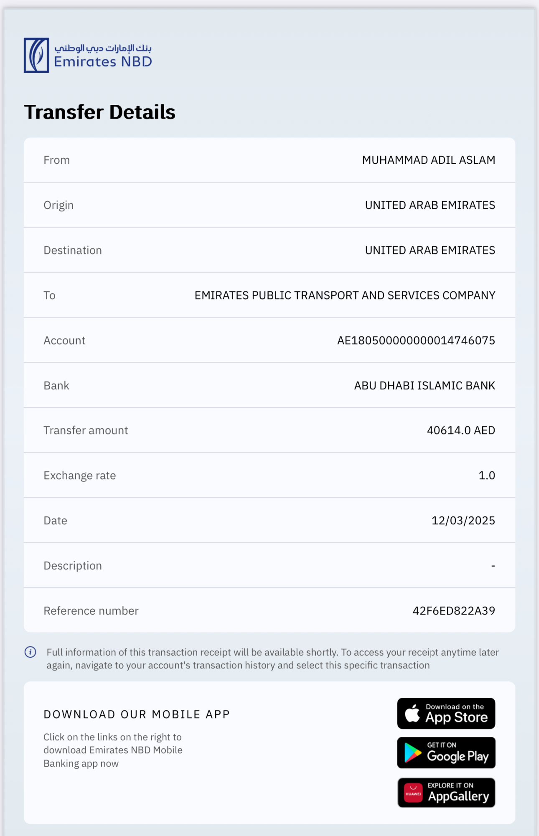539x836 pixels.
Task: Open the Get it on Google Play badge
Action: click(x=446, y=752)
